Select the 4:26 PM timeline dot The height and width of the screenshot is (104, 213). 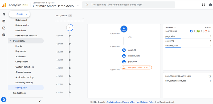[x=70, y=52]
